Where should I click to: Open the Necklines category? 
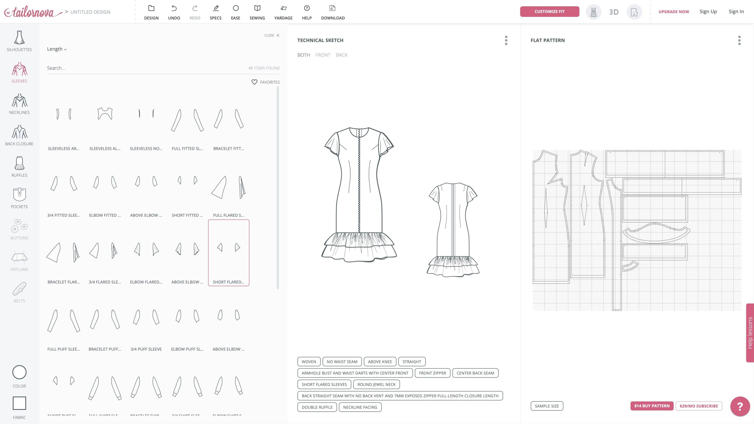click(19, 104)
